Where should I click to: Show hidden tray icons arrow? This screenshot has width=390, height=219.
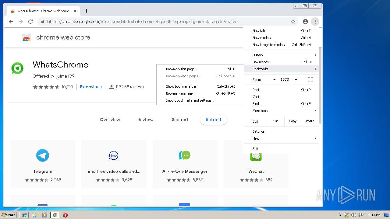[x=340, y=215]
